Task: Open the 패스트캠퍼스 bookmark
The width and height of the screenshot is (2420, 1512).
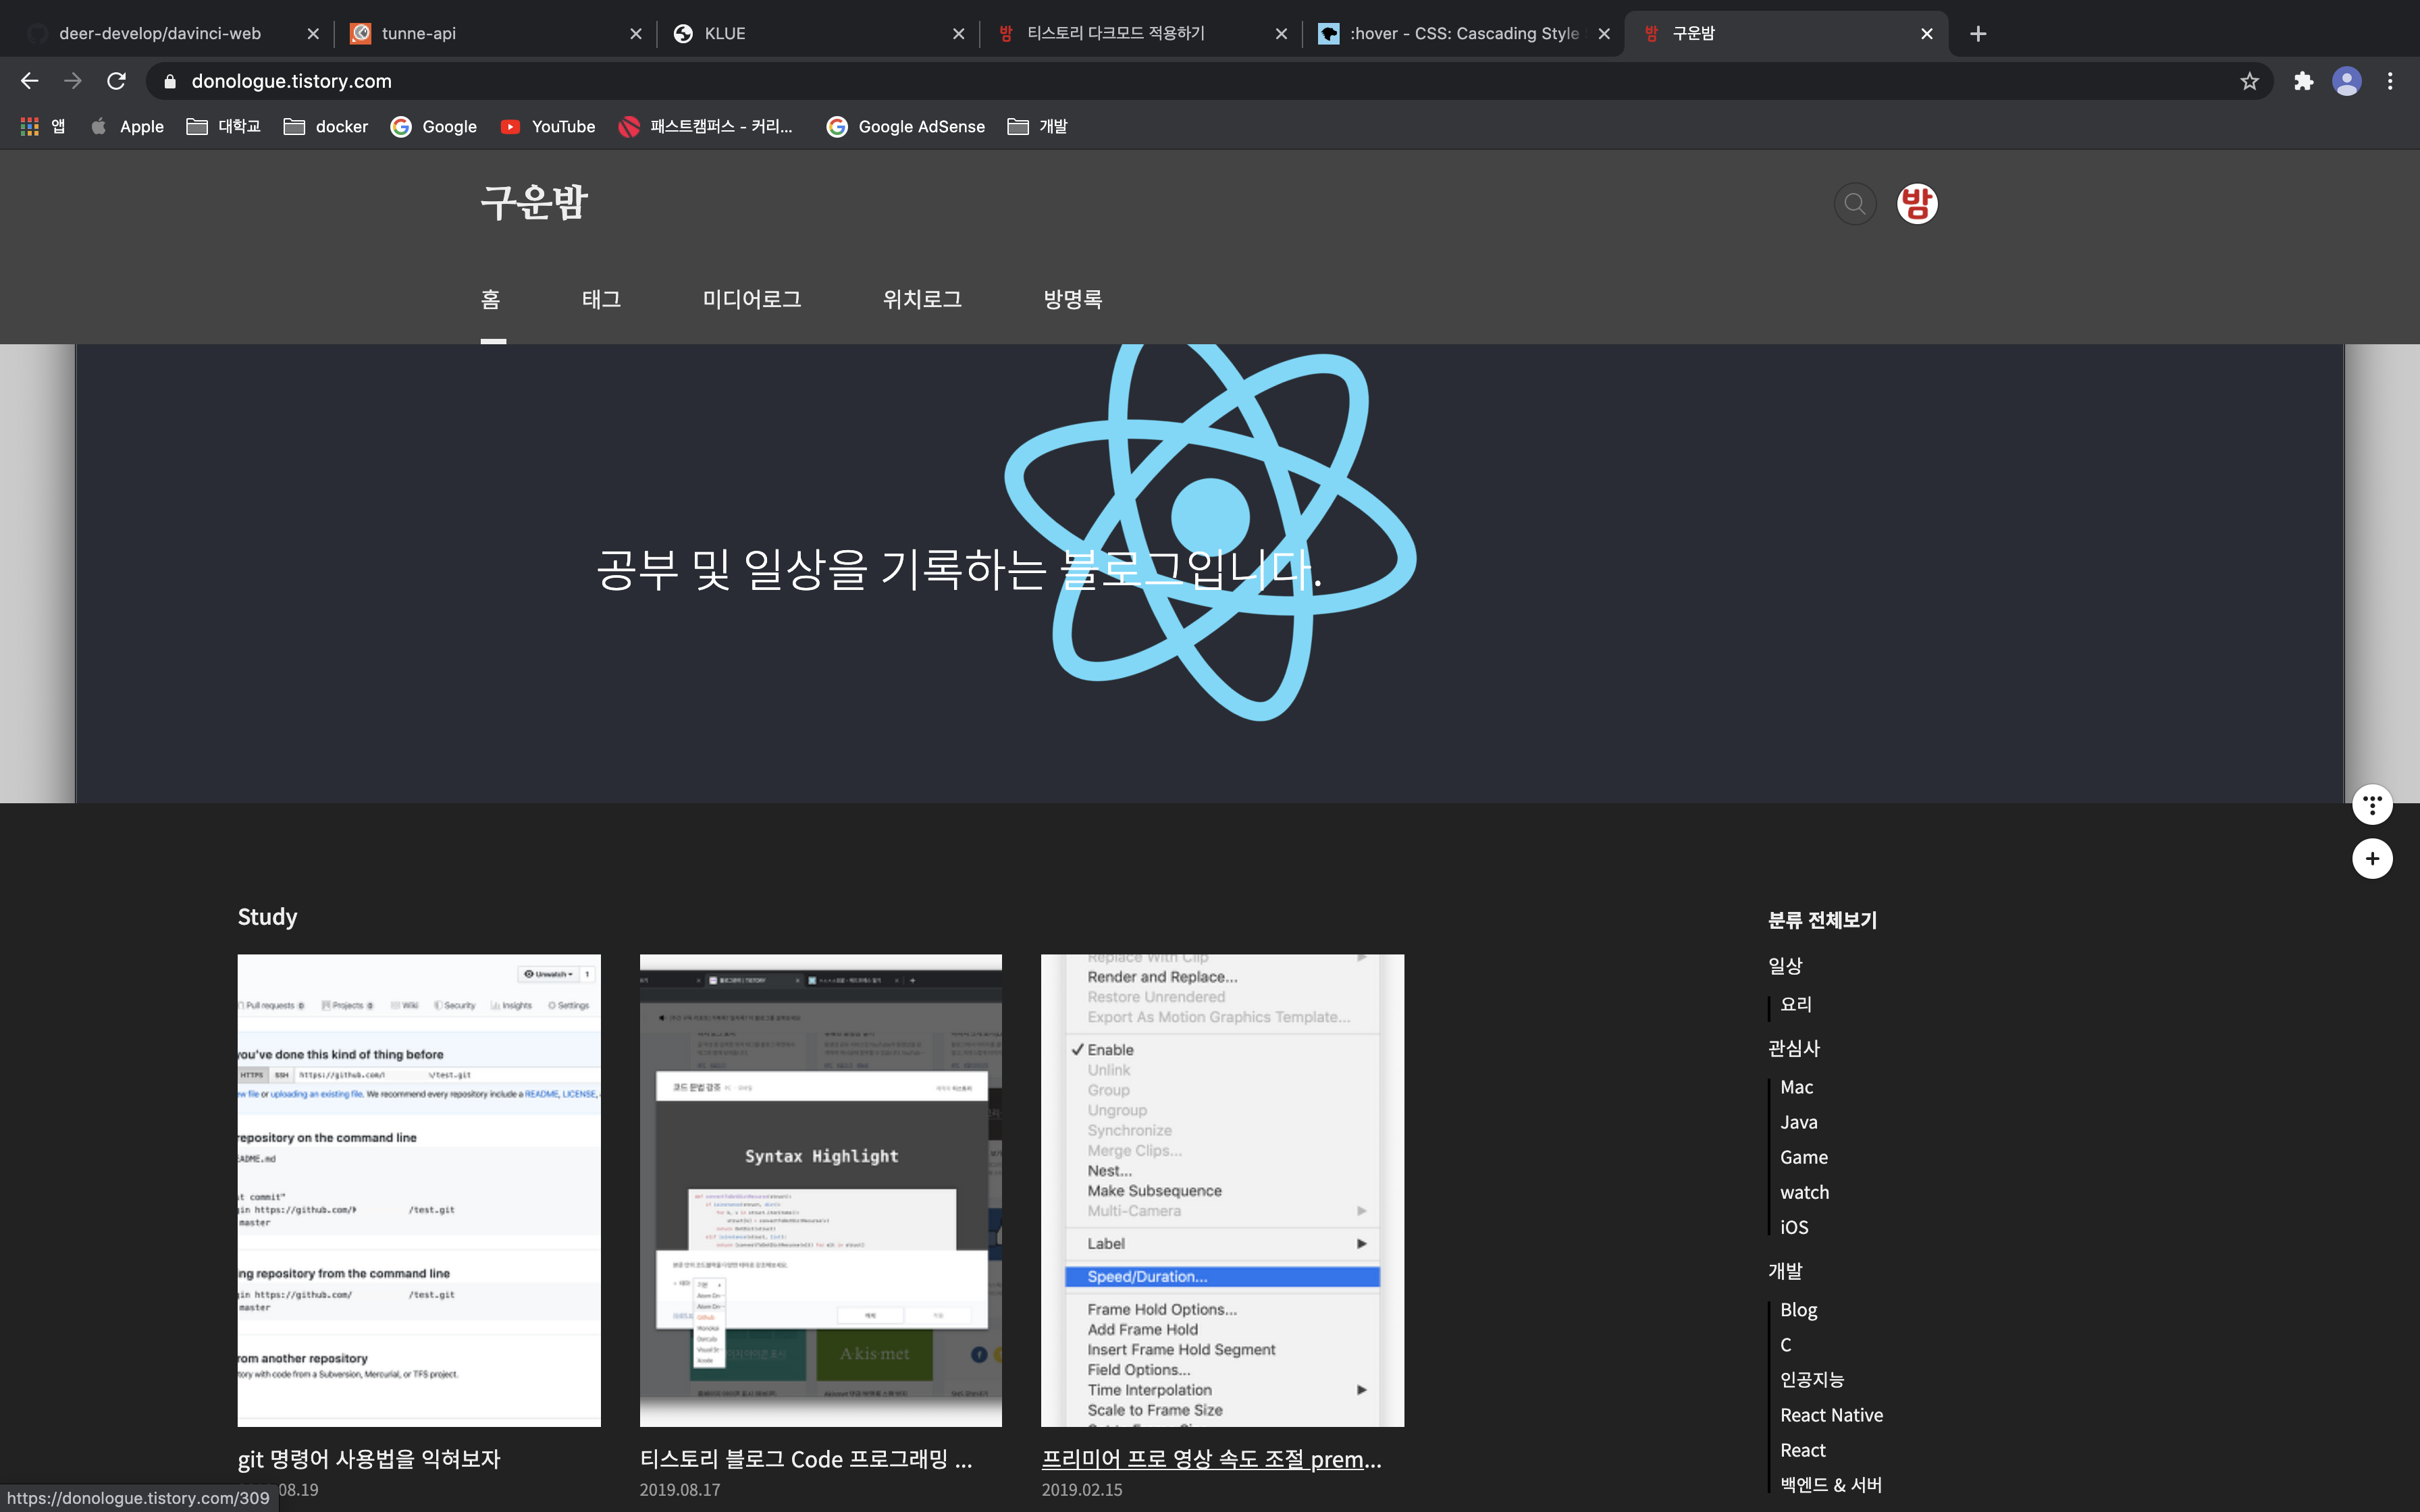Action: [706, 126]
